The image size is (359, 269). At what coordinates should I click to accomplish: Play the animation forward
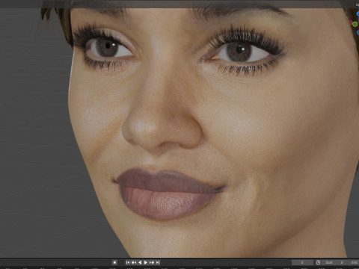(x=146, y=262)
